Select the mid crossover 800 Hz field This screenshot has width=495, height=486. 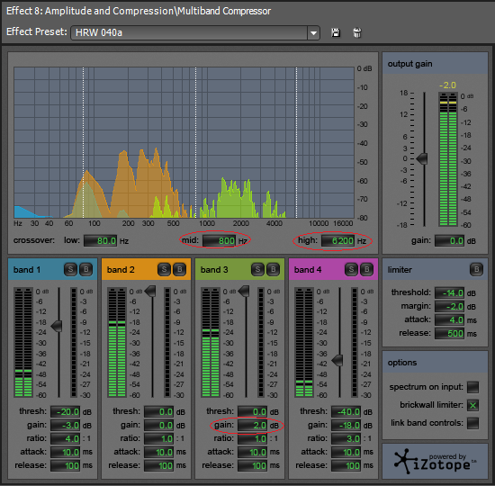[x=219, y=241]
